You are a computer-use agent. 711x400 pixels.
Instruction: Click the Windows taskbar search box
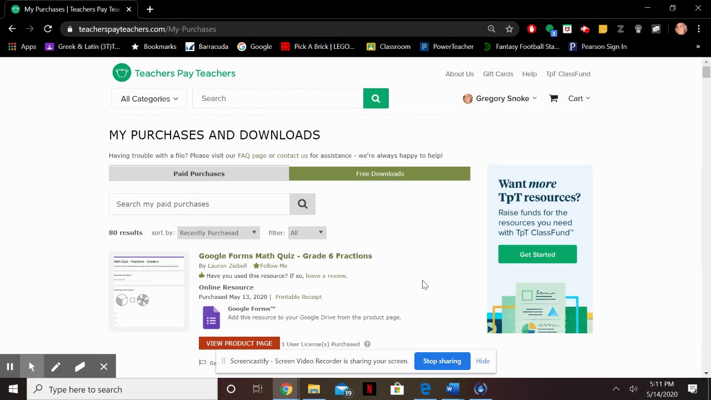tap(122, 389)
